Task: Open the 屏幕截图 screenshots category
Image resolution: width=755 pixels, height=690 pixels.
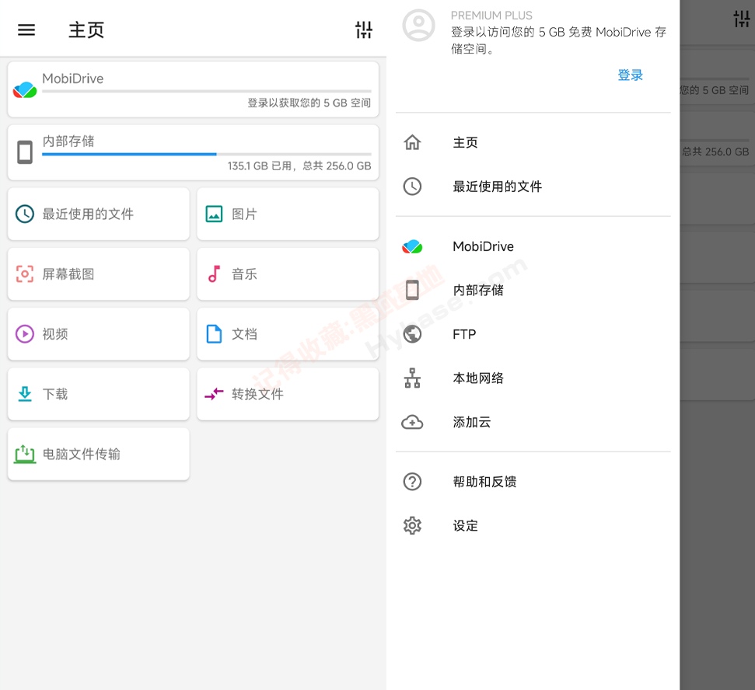Action: coord(99,274)
